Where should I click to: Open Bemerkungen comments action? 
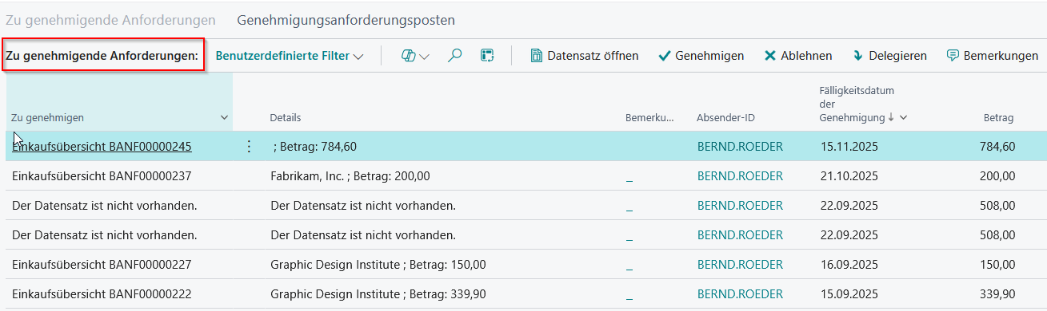(x=992, y=56)
